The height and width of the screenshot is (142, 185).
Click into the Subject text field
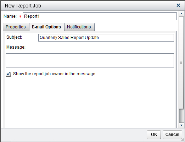(106, 38)
